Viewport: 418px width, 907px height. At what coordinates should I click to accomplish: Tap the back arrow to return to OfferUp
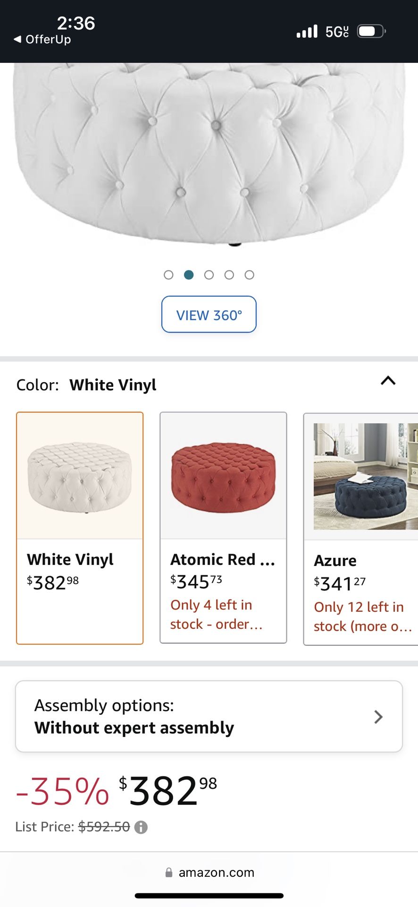coord(17,40)
